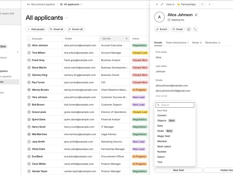Open the All applicants title options ellipsis
233x175 pixels.
click(x=66, y=18)
